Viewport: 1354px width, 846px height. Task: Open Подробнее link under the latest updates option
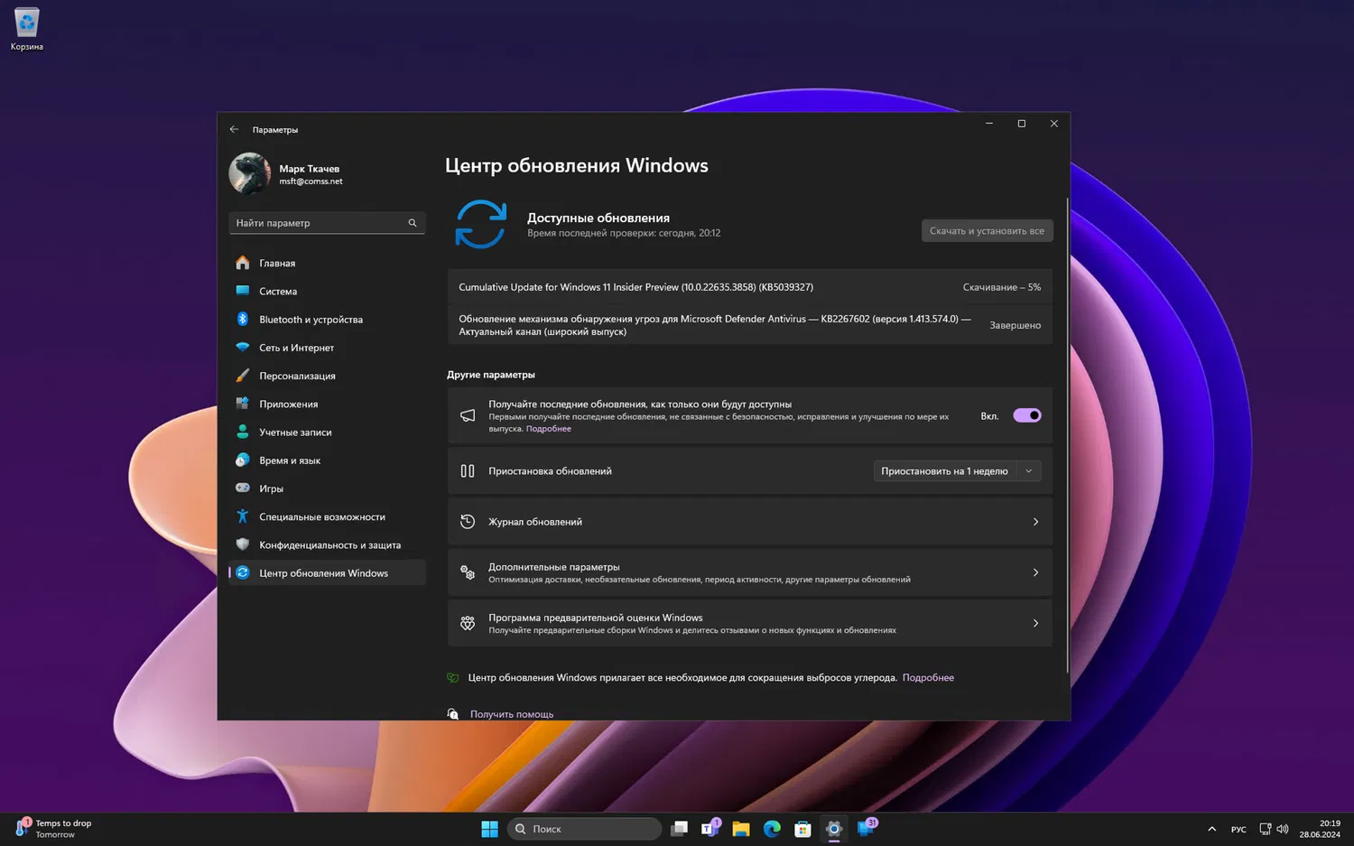click(x=549, y=429)
